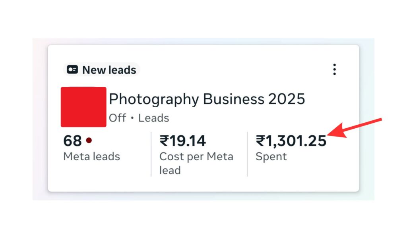Screen dimensions: 407x228
Task: Click the Leads objective text
Action: pyautogui.click(x=153, y=118)
